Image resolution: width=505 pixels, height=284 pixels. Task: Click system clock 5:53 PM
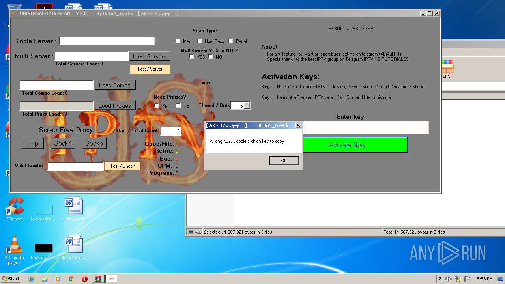click(x=485, y=279)
